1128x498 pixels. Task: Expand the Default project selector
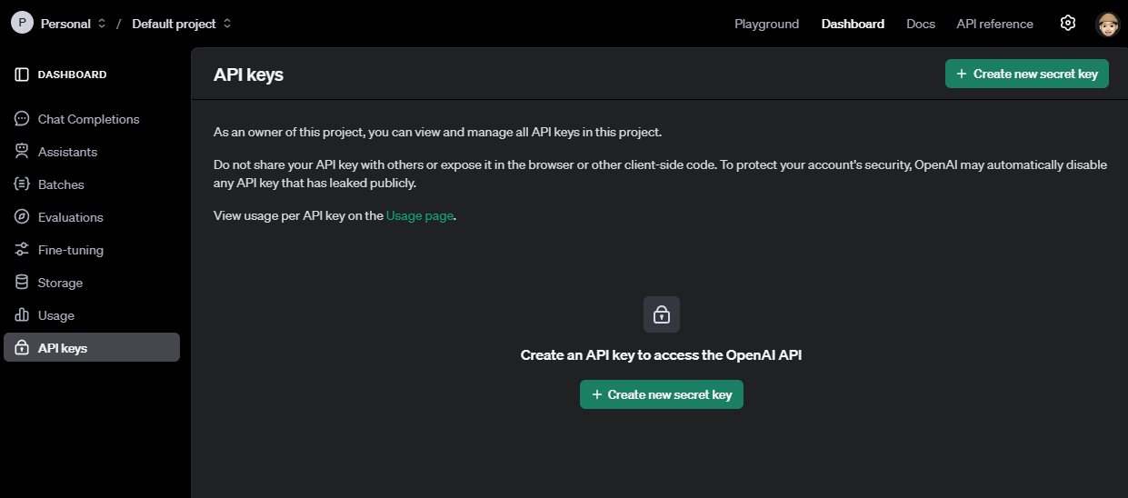(x=182, y=24)
